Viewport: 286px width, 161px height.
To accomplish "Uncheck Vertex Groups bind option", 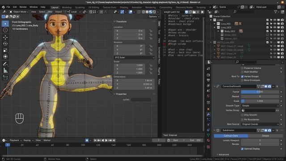I will click(242, 76).
